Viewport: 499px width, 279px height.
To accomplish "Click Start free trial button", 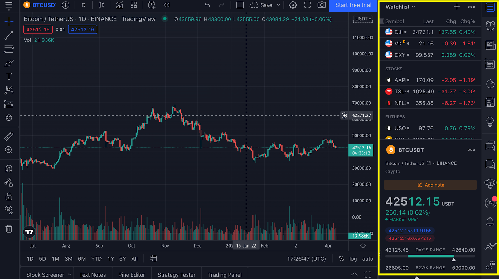I will coord(353,5).
